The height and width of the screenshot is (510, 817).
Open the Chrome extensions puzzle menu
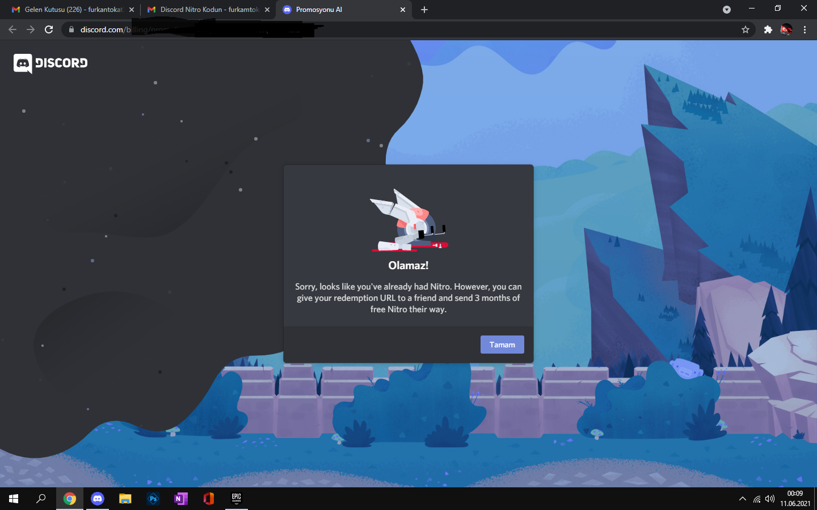[768, 29]
